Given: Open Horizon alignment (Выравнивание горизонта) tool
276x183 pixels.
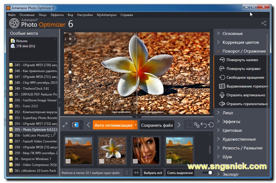Looking at the screenshot, I should click(x=222, y=86).
